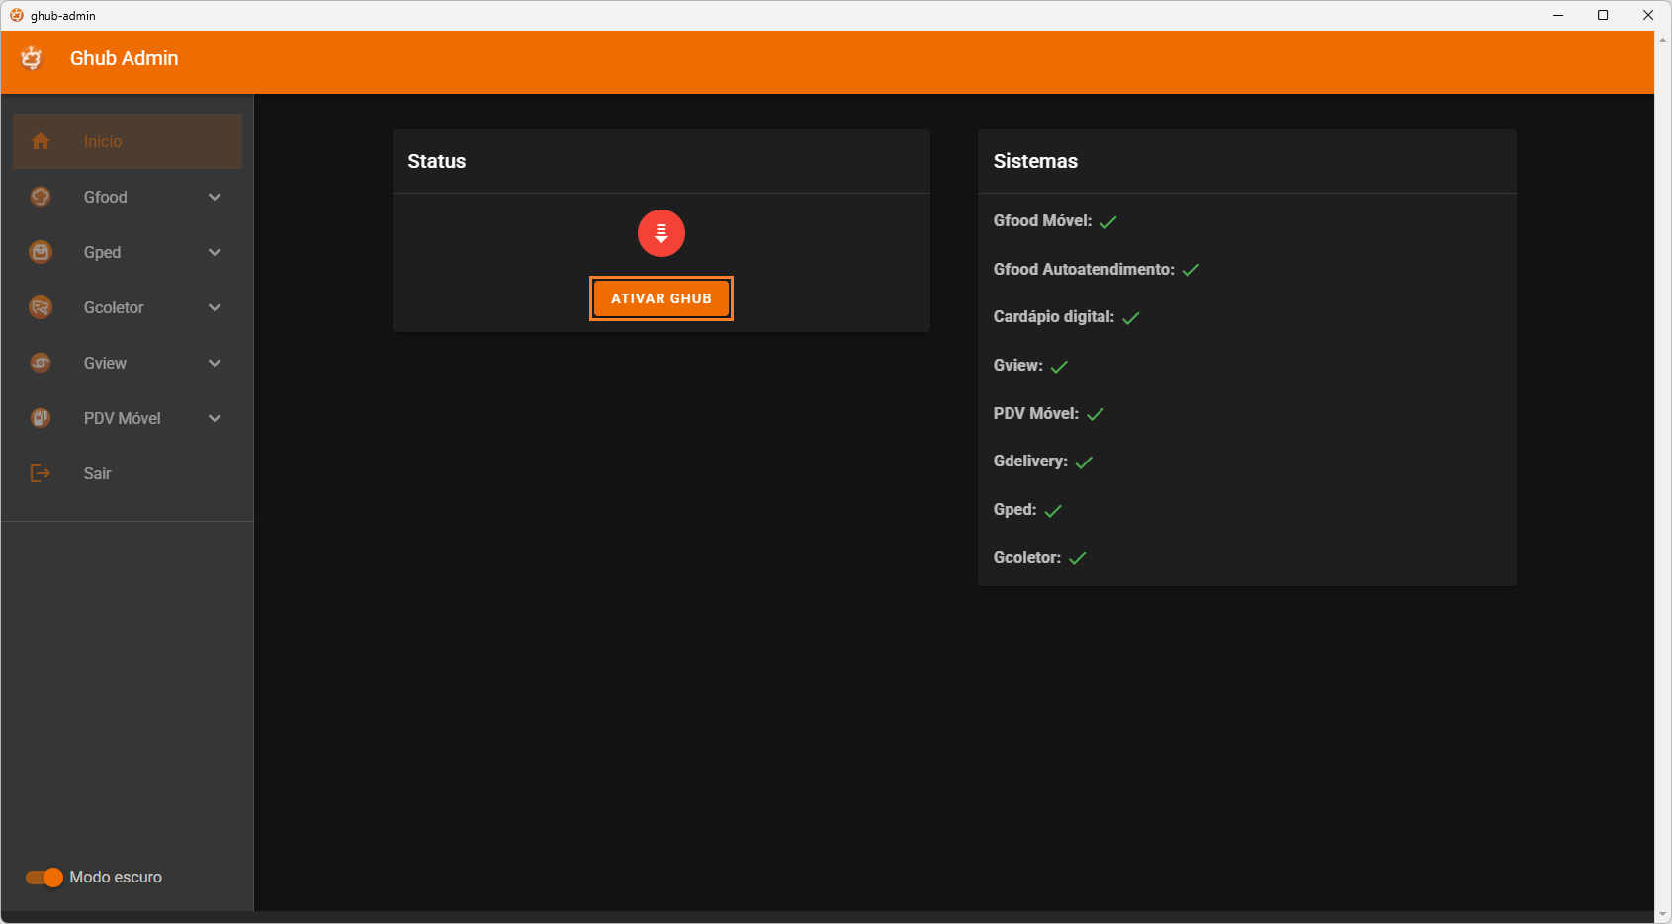Open the Gfood menu label
The height and width of the screenshot is (924, 1672).
tap(106, 197)
